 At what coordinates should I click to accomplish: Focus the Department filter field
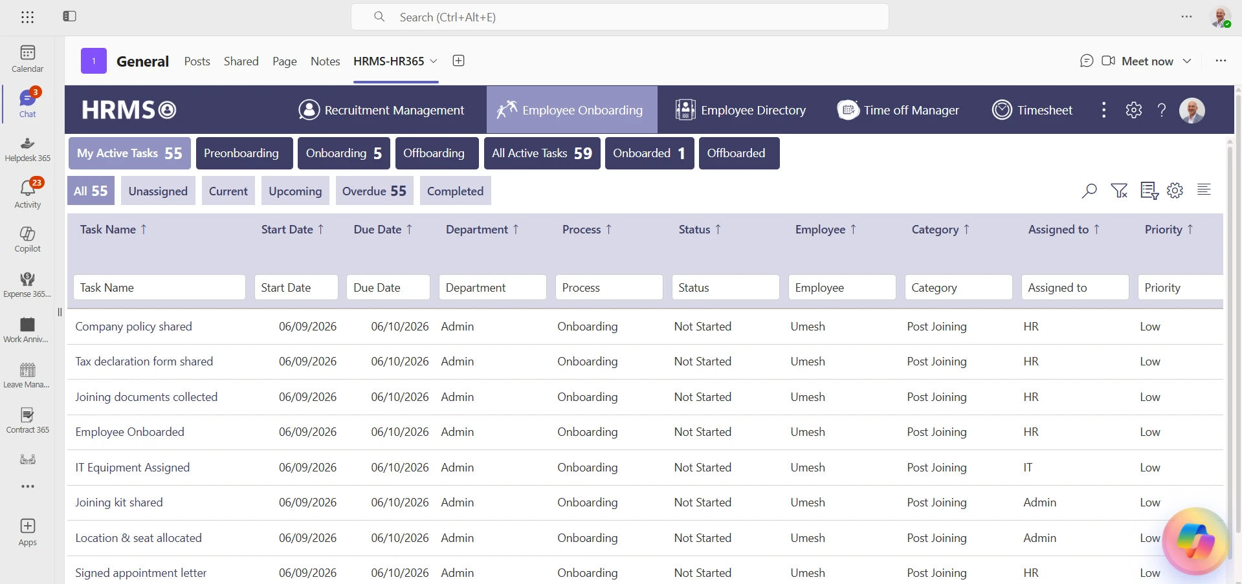(493, 288)
